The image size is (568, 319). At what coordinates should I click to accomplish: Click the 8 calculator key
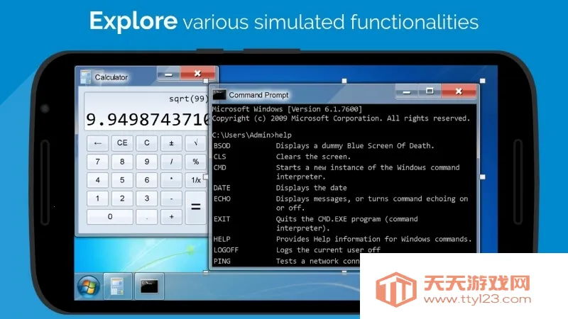[x=122, y=162]
